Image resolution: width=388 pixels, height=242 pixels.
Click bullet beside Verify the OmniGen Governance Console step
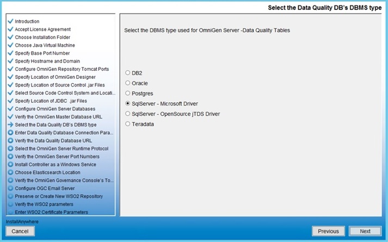tap(10, 180)
